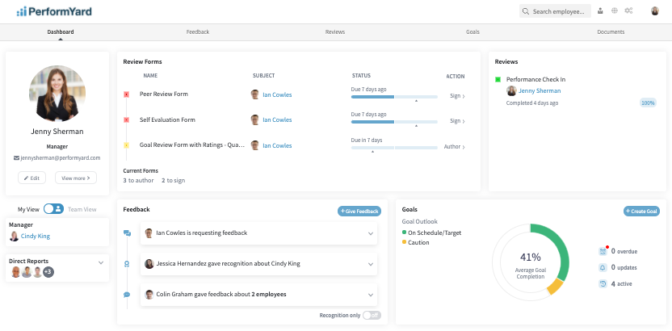The height and width of the screenshot is (331, 672).
Task: Click feedback request chat icon in timeline
Action: click(127, 233)
